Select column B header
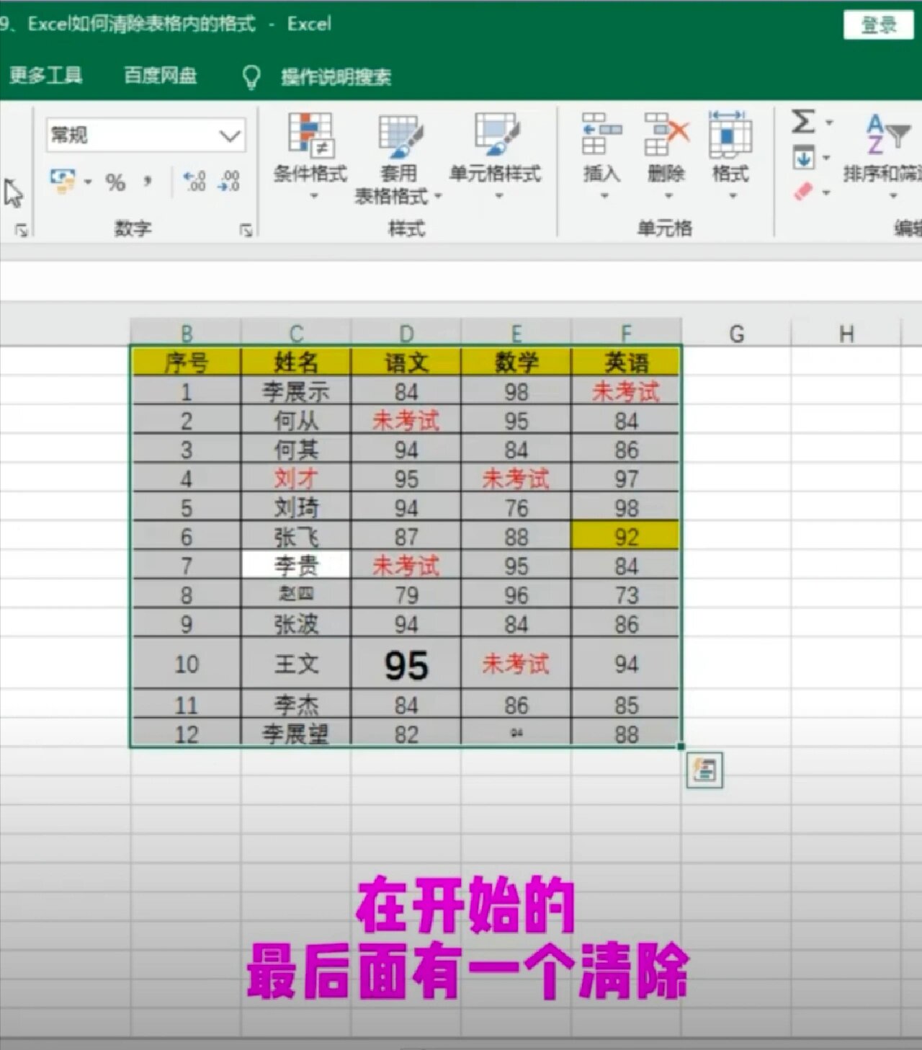 coord(187,334)
